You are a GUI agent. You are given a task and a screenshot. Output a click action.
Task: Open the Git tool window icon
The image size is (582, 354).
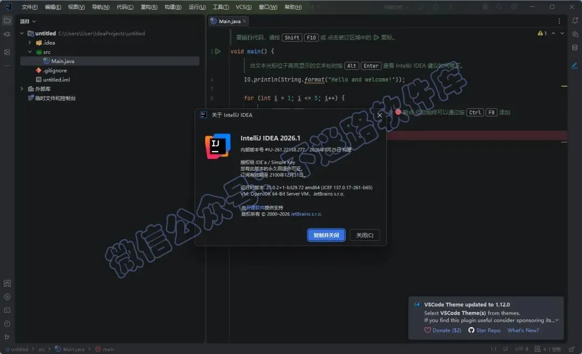click(x=7, y=337)
